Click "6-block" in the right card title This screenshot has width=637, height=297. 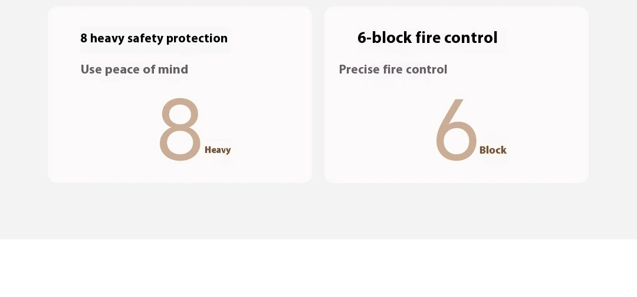383,38
